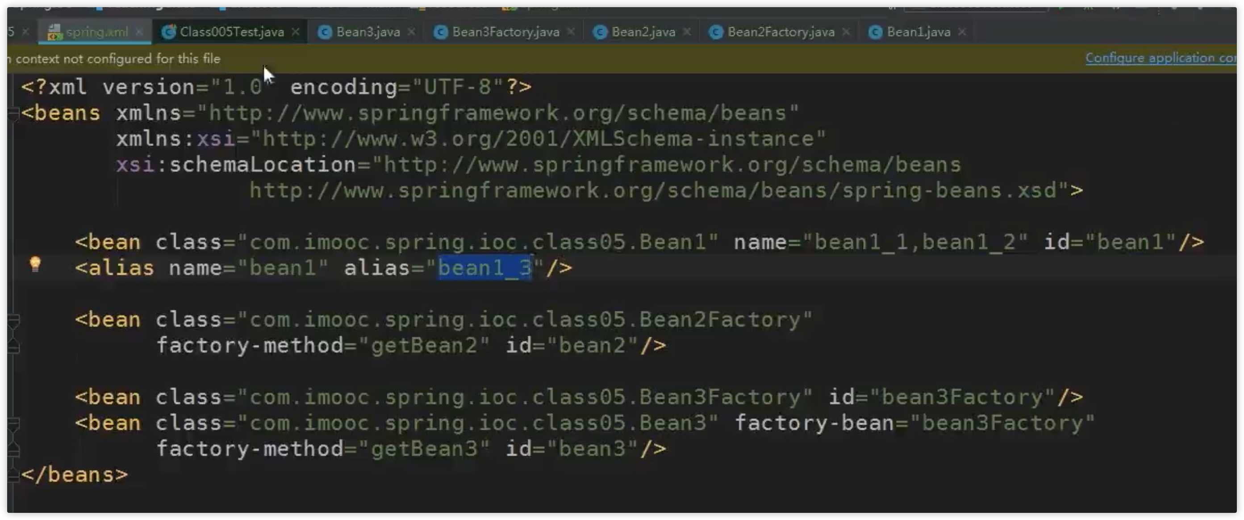
Task: Close the Bean1.java tab
Action: tap(962, 32)
